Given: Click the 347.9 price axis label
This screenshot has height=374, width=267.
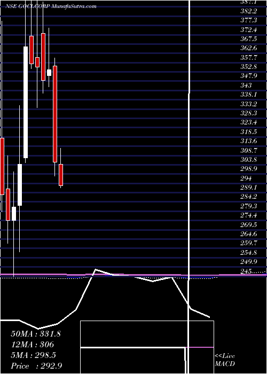Looking at the screenshot, I should tap(249, 76).
